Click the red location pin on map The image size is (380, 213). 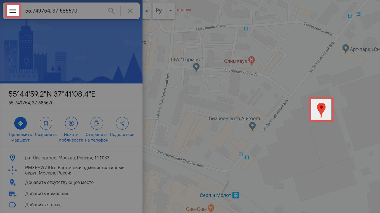click(321, 109)
